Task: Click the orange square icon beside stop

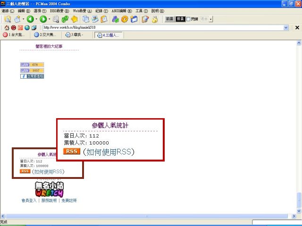Action: coord(20,28)
